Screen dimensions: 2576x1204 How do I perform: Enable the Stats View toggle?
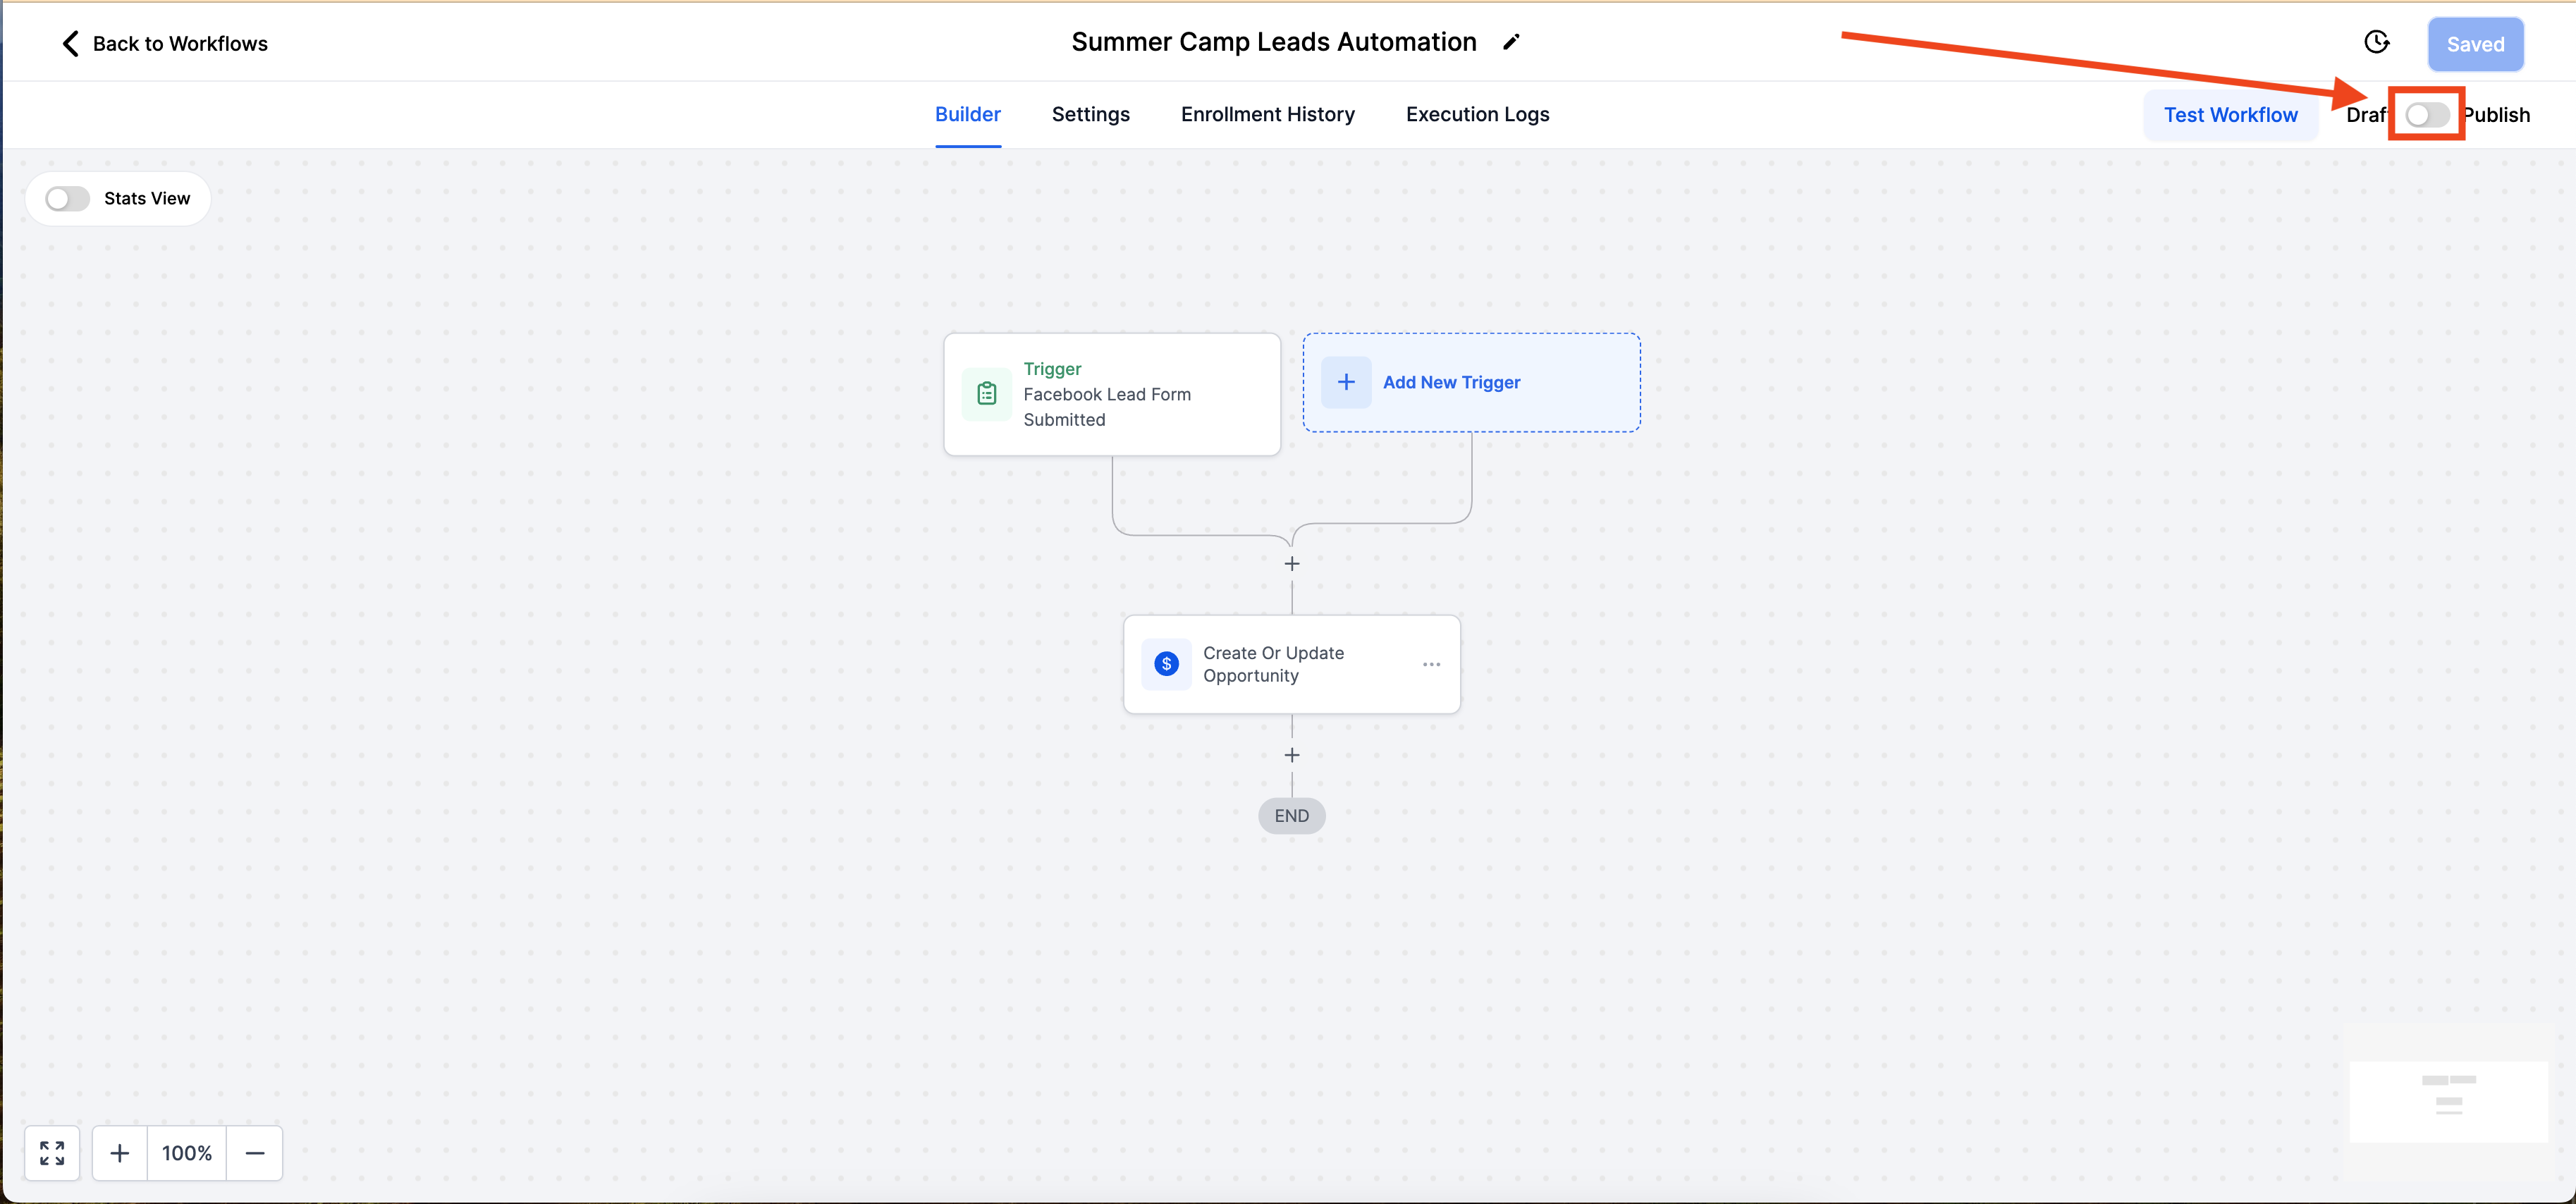click(x=68, y=199)
